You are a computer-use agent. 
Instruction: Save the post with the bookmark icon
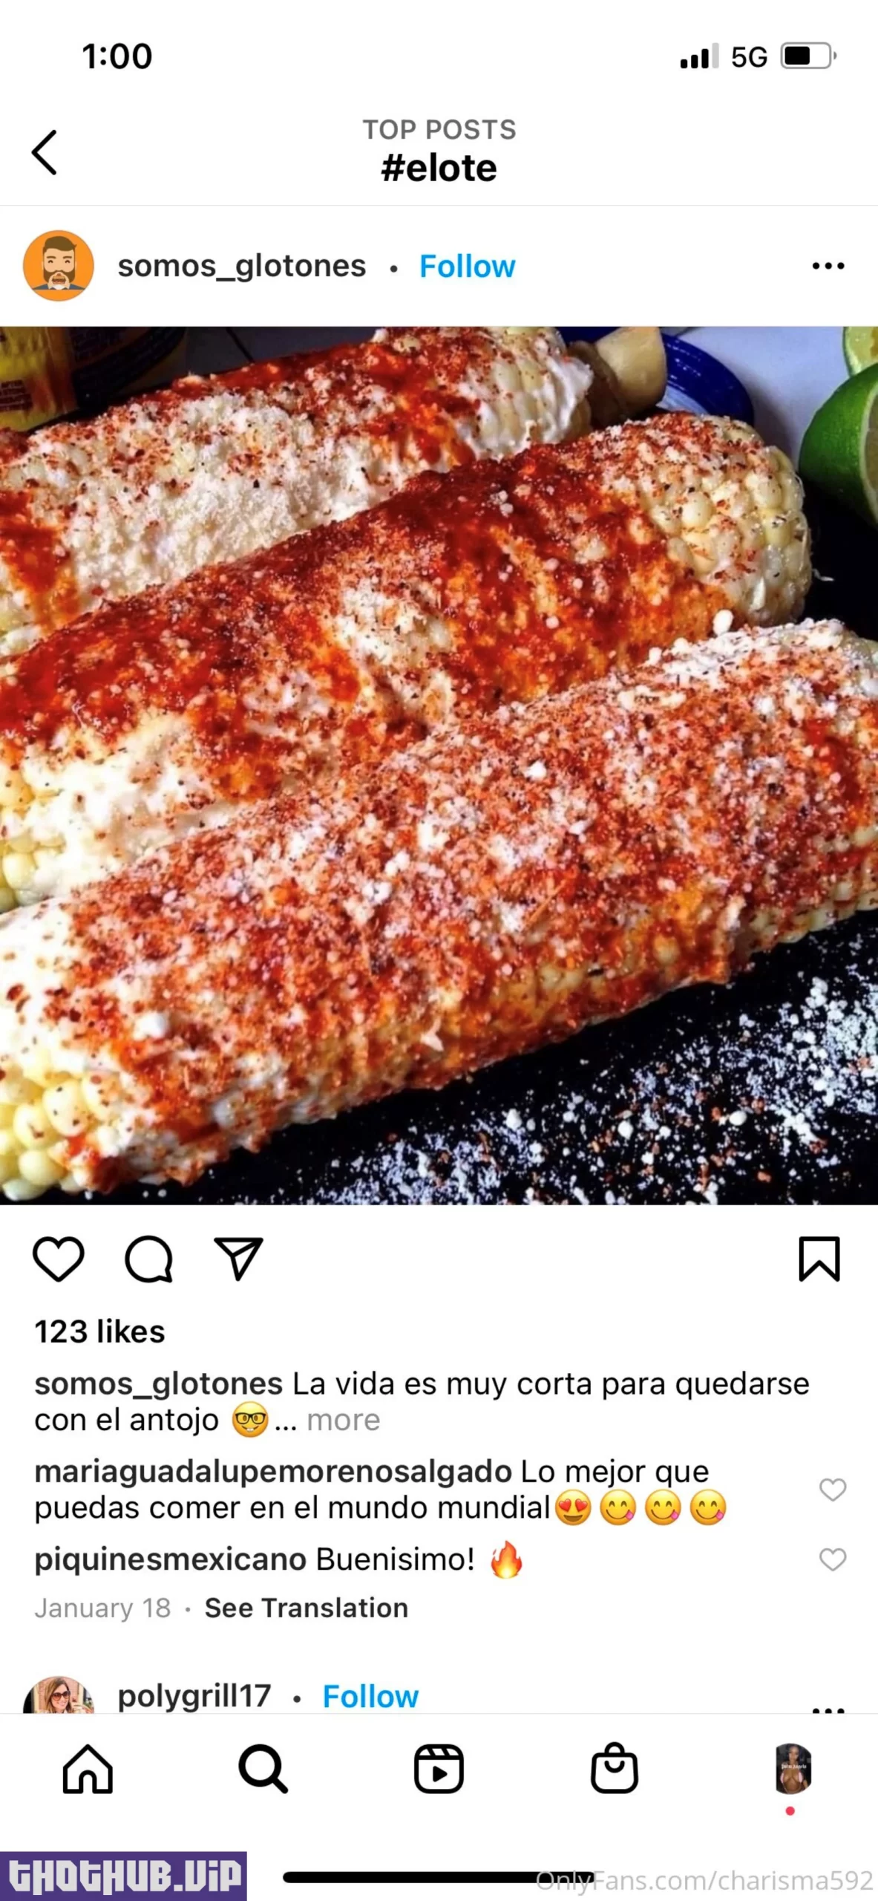(x=819, y=1259)
